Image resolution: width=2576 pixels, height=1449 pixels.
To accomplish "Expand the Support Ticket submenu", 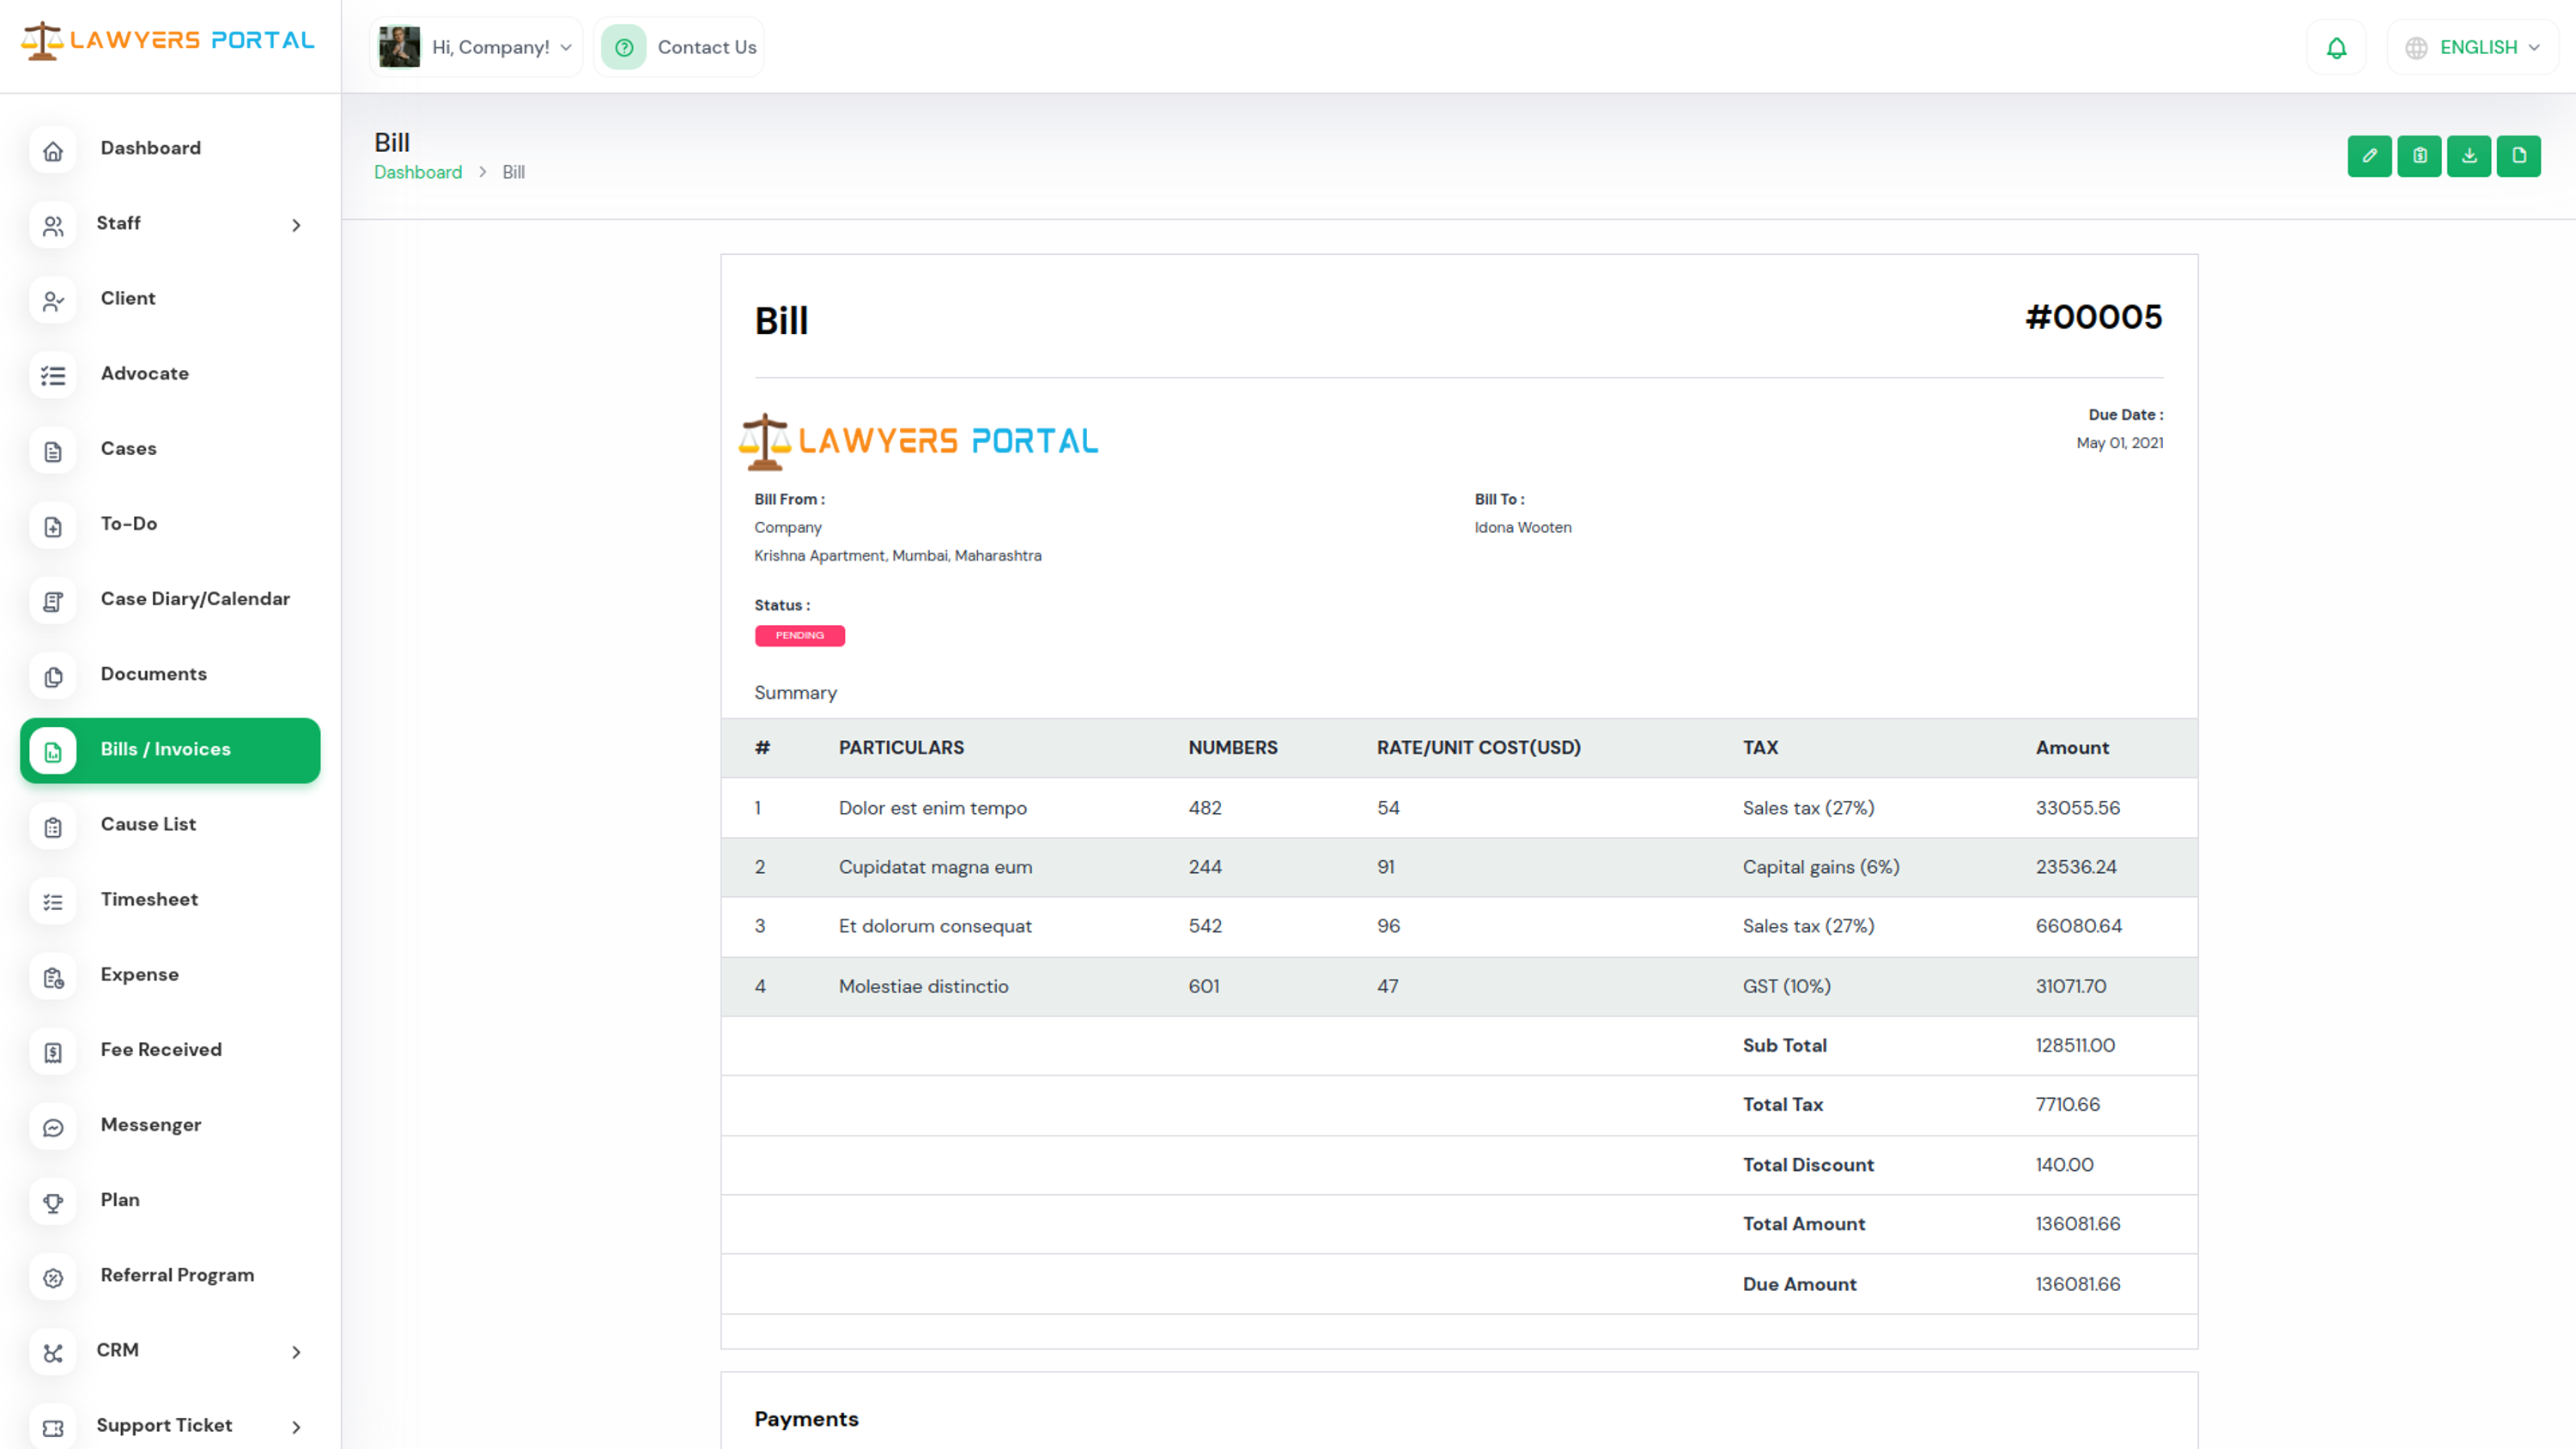I will point(296,1427).
